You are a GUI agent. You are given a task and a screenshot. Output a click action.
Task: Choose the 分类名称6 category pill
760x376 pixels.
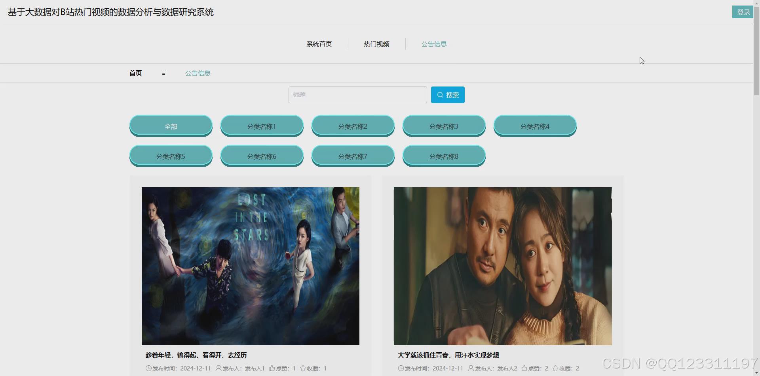(x=262, y=156)
